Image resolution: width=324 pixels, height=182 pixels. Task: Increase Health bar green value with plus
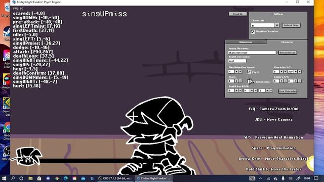click(252, 90)
